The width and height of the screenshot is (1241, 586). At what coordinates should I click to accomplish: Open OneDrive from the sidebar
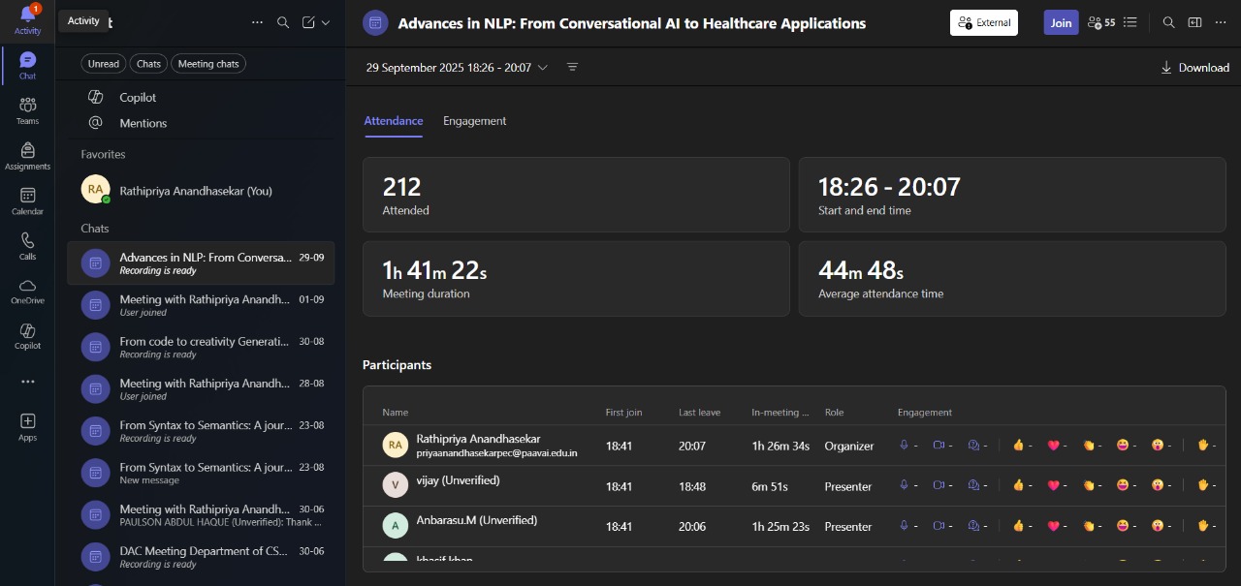(27, 291)
